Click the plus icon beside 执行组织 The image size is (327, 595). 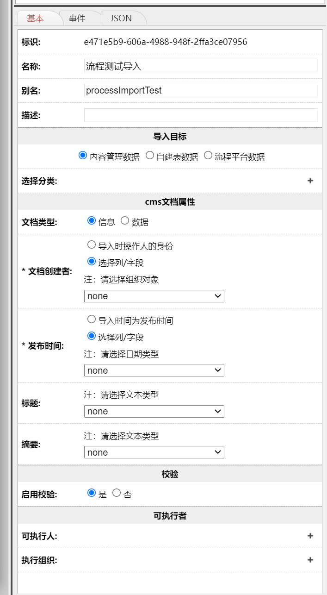click(310, 560)
